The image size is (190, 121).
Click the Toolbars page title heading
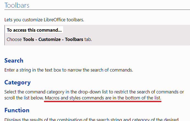coord(17,5)
